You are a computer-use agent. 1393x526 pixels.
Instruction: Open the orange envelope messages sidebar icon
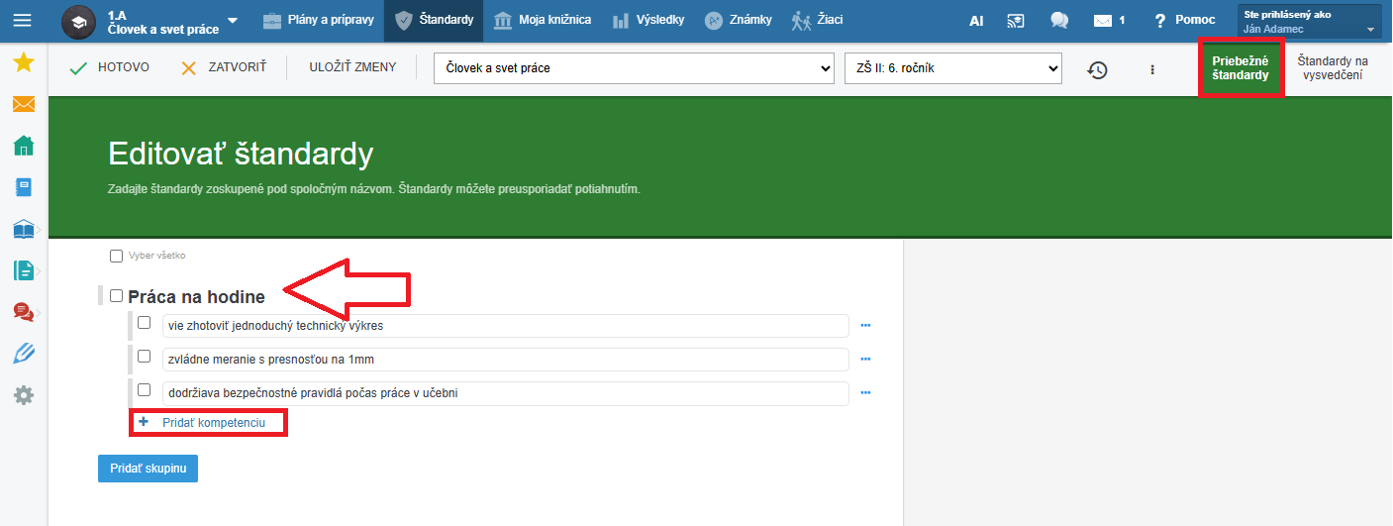pyautogui.click(x=24, y=104)
